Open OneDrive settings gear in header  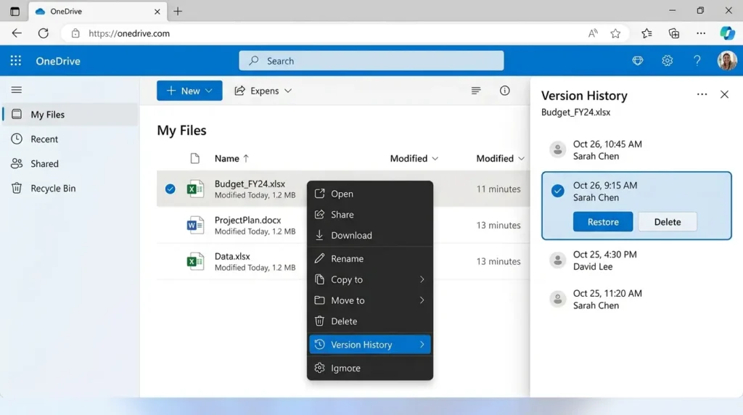coord(668,61)
